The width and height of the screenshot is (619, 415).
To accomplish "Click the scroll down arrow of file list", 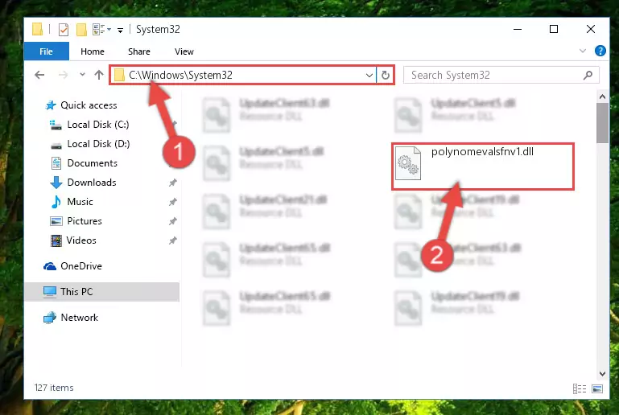I will (602, 373).
